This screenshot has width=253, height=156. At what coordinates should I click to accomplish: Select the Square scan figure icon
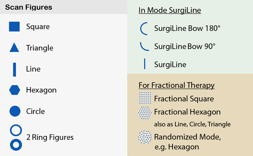tap(14, 27)
